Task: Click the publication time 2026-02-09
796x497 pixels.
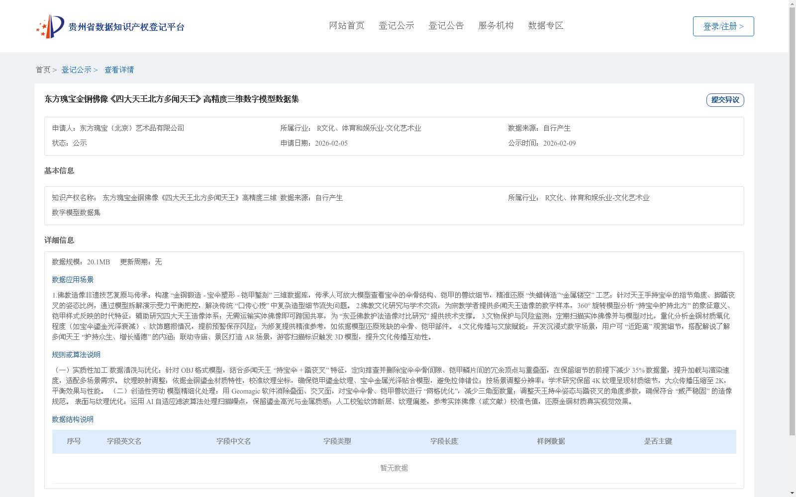Action: click(559, 143)
